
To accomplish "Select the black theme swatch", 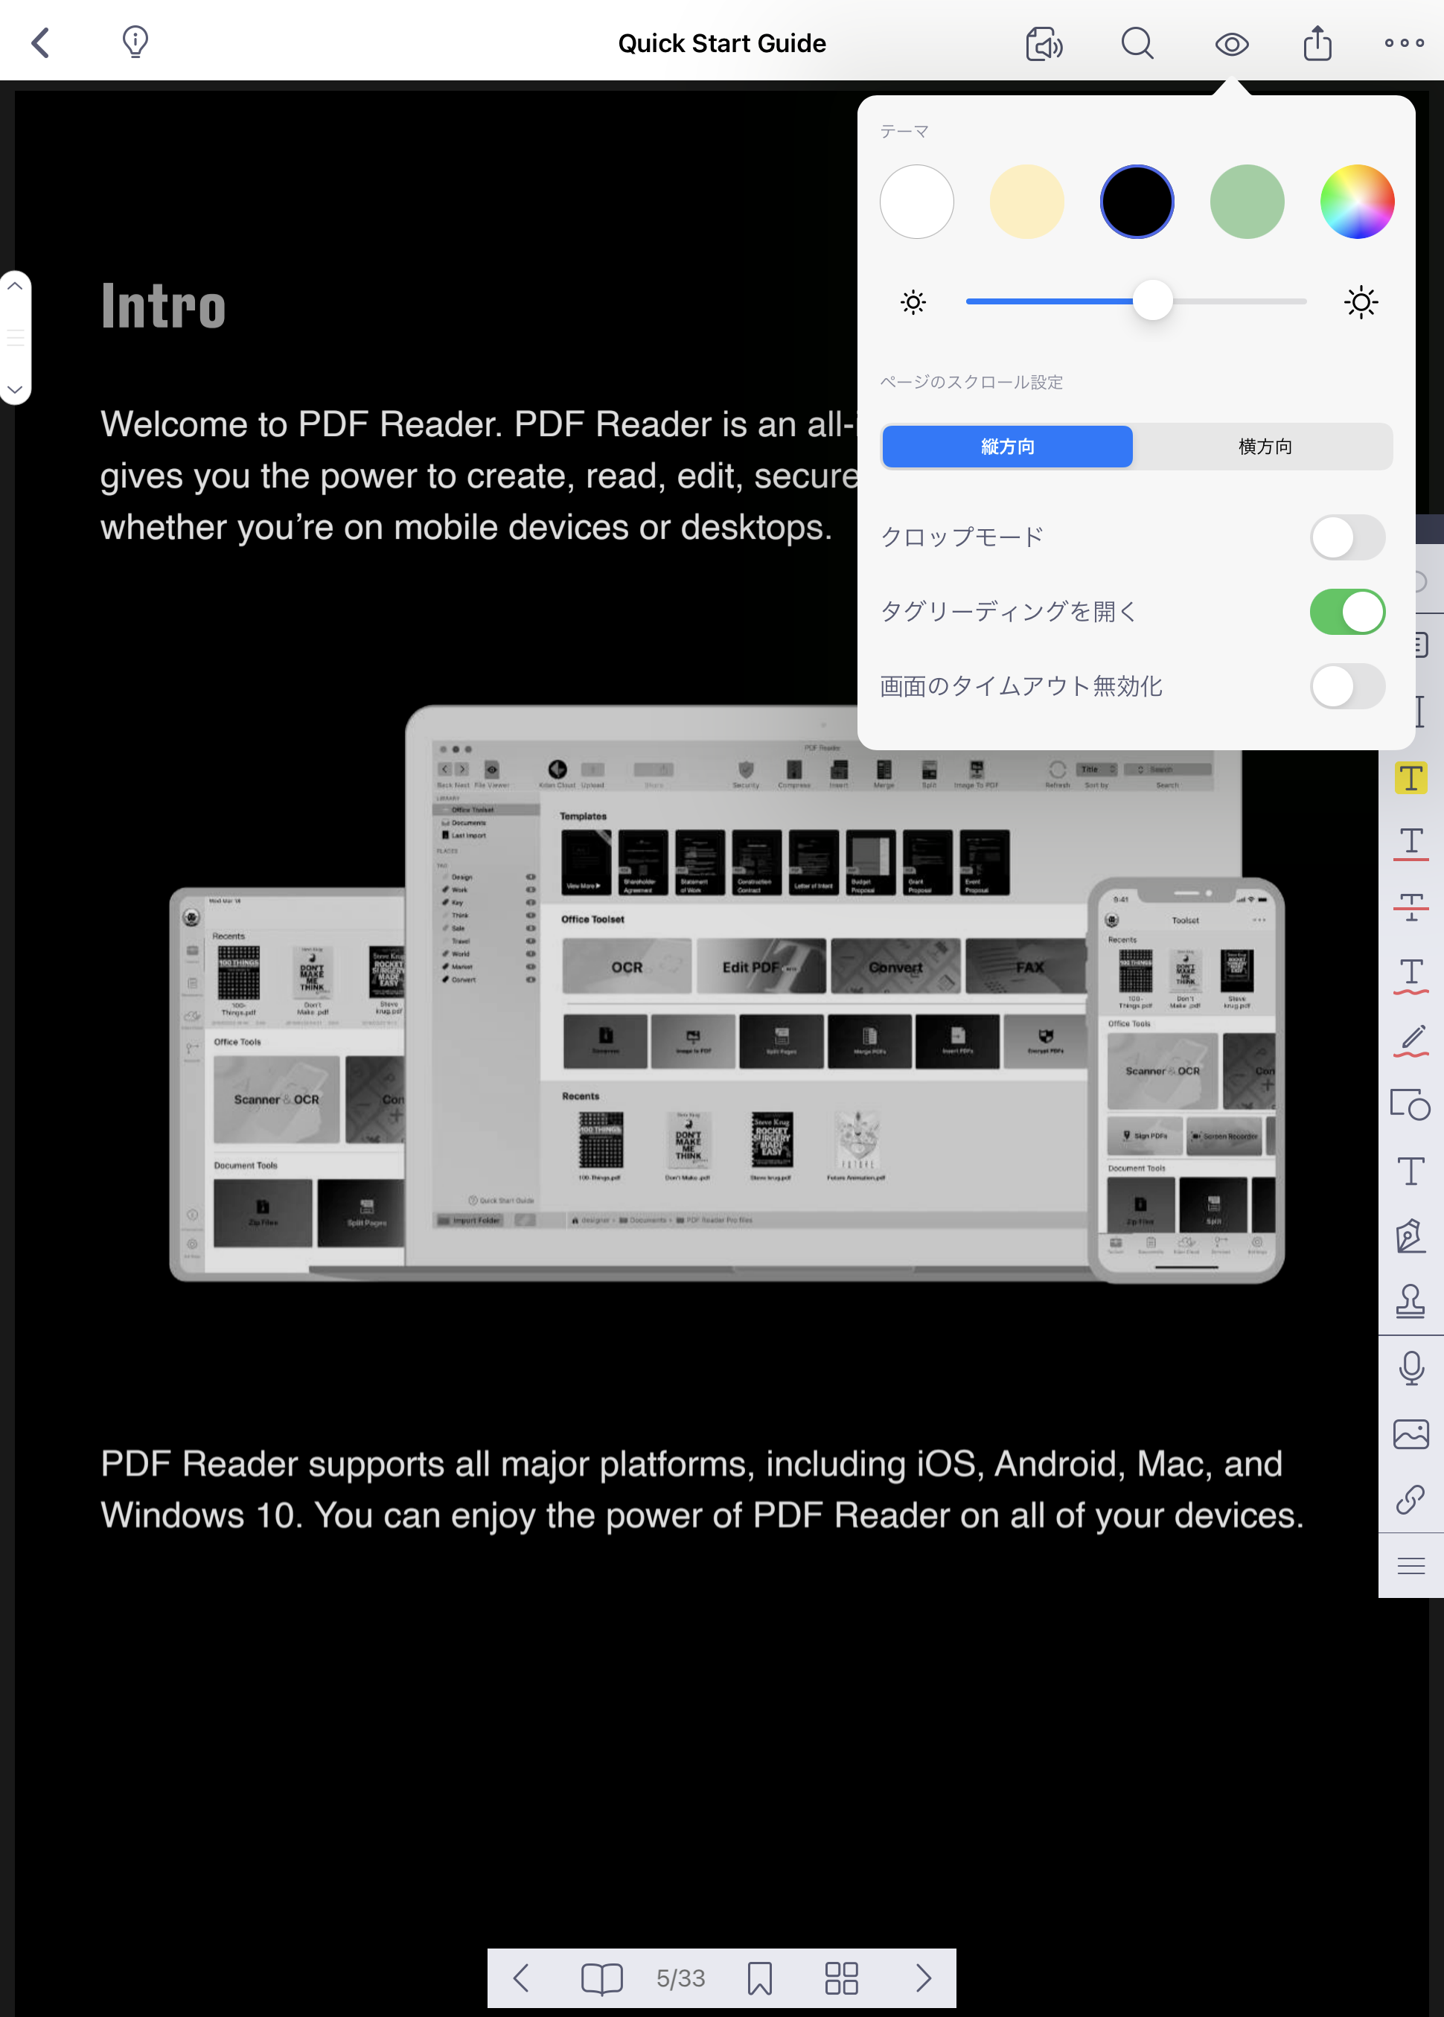I will click(x=1137, y=202).
